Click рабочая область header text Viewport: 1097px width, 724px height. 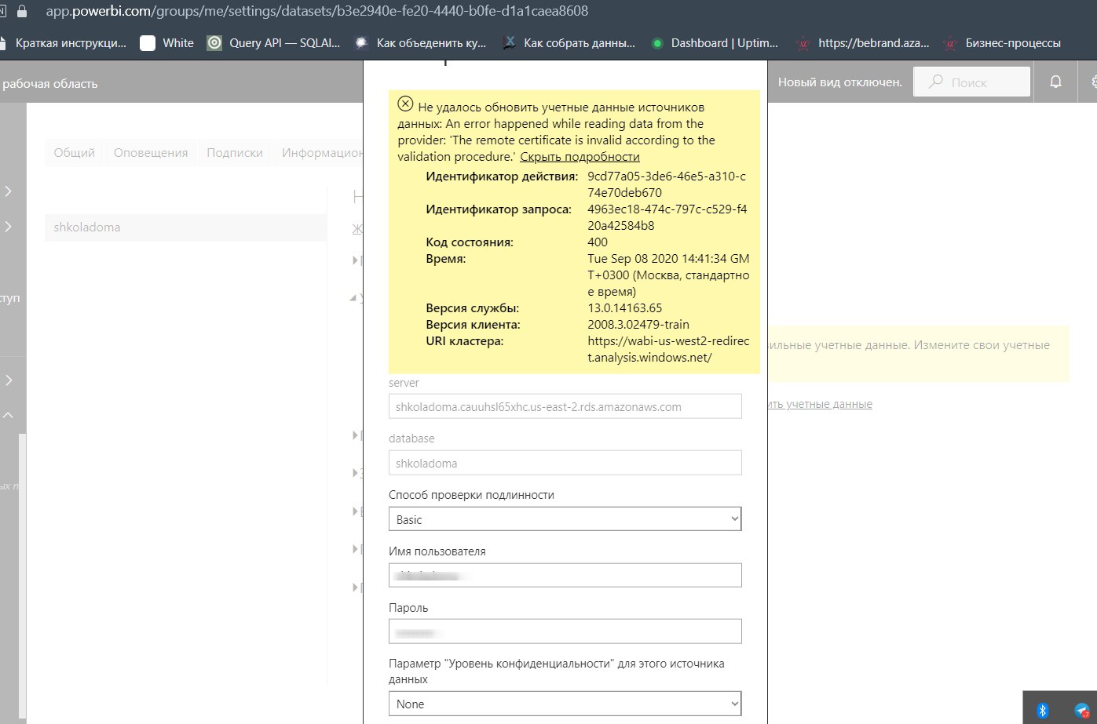50,83
